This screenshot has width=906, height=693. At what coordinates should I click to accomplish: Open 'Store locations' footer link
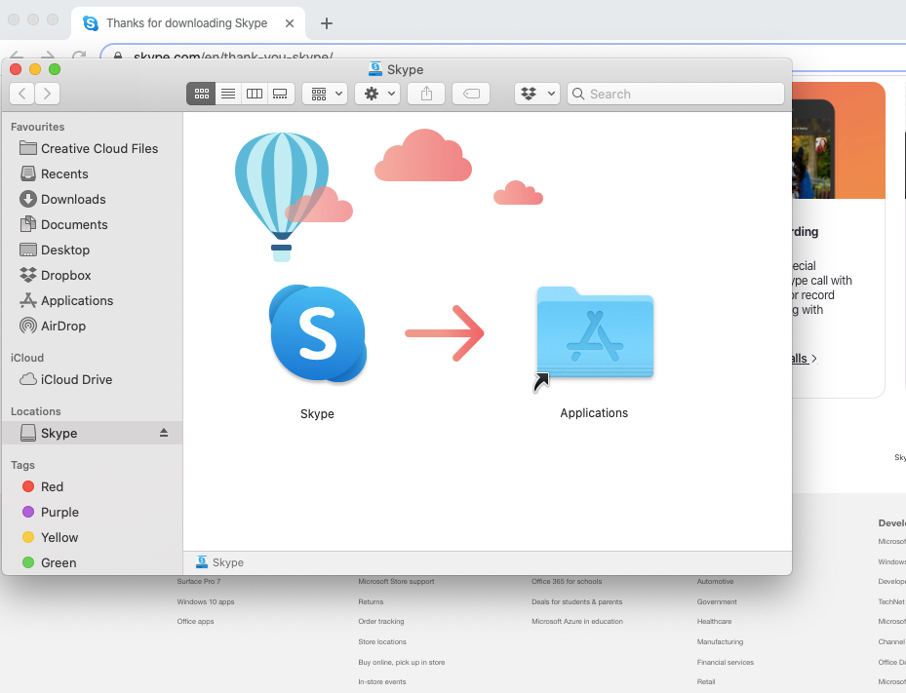382,641
